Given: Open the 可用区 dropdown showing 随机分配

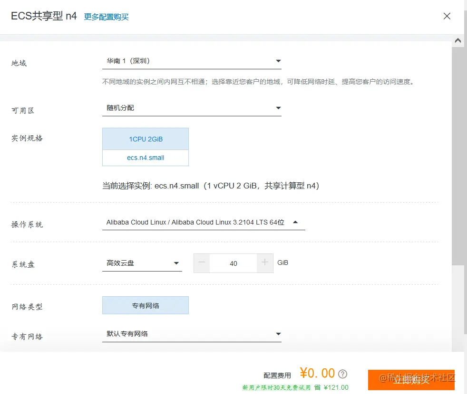Looking at the screenshot, I should [x=192, y=108].
